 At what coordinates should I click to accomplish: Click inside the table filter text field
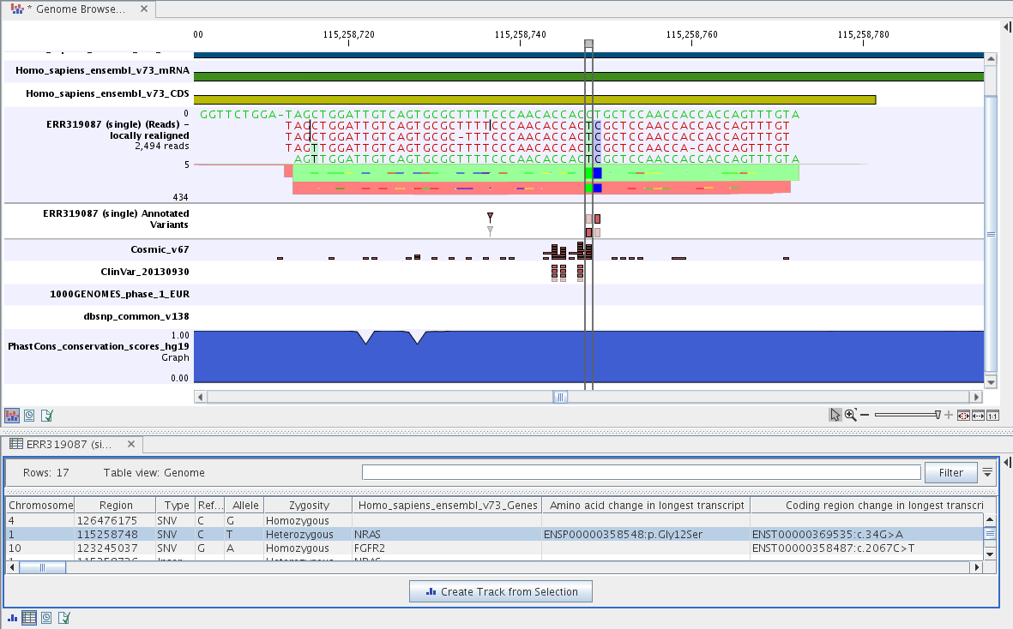tap(643, 472)
